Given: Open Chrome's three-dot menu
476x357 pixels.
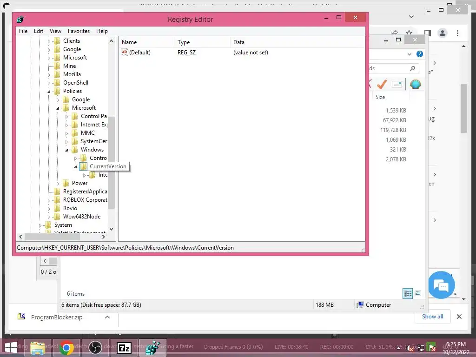Looking at the screenshot, I should [x=457, y=33].
